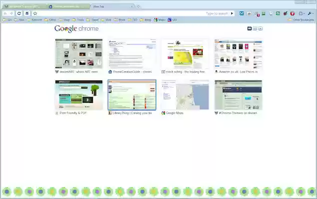Click the LibraryThing title link
The height and width of the screenshot is (199, 317).
[130, 113]
